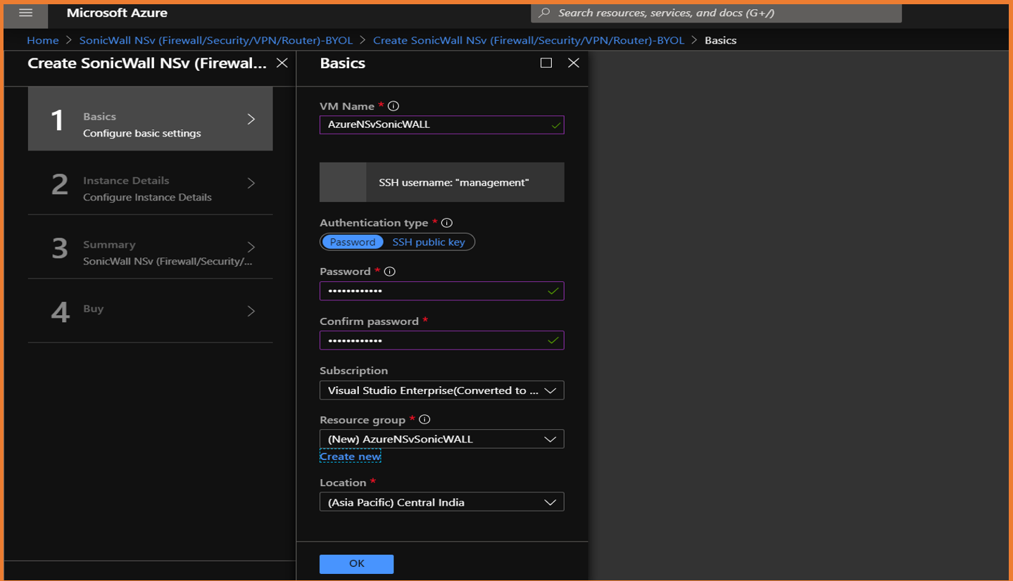Click the OK button

[356, 563]
